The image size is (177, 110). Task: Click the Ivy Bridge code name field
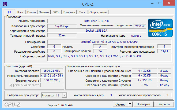[62, 26]
